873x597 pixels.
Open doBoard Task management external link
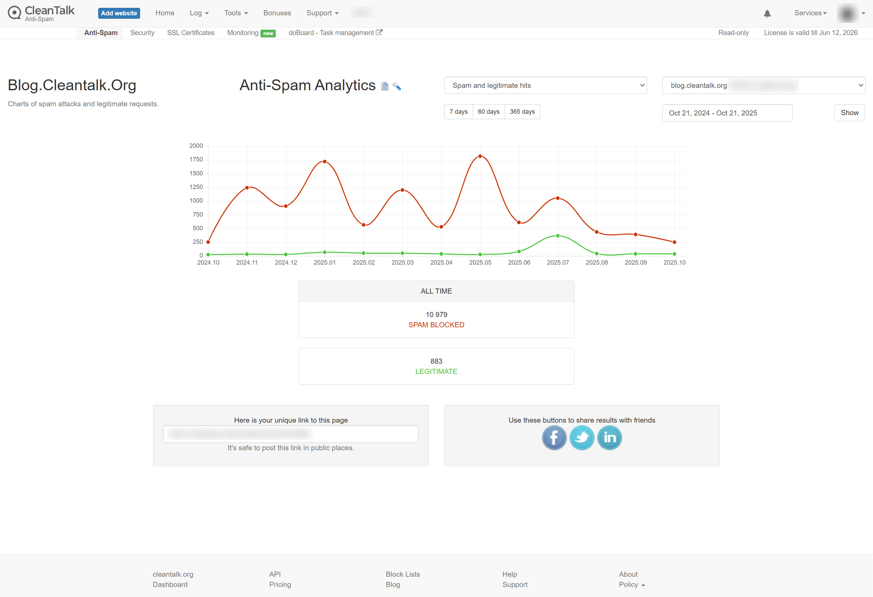click(x=335, y=33)
